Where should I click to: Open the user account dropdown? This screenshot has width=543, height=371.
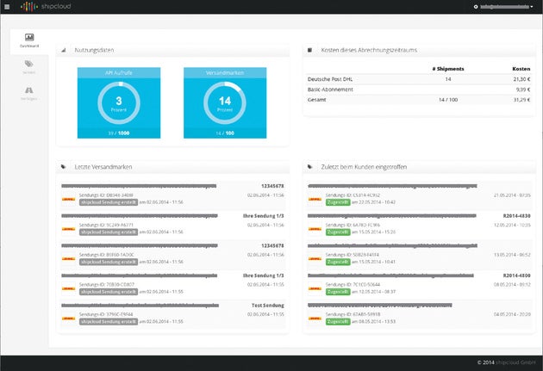507,6
